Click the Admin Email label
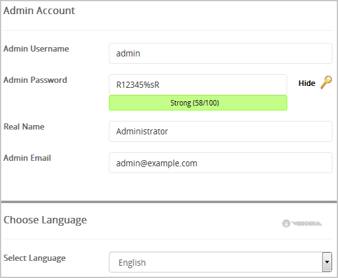This screenshot has width=338, height=278. coord(28,158)
